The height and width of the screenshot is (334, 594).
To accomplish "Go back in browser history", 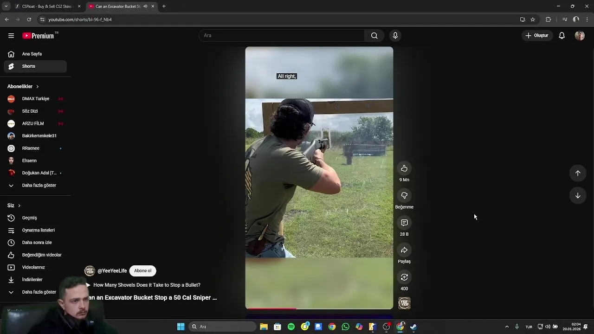I will point(6,19).
